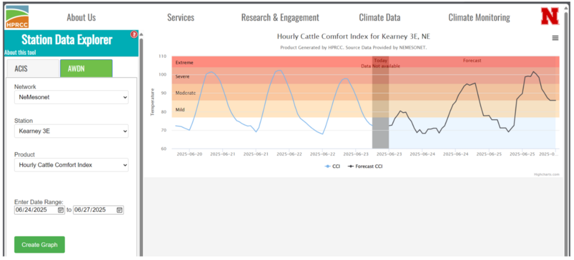The image size is (574, 260).
Task: Click the red help question mark icon
Action: click(x=134, y=35)
